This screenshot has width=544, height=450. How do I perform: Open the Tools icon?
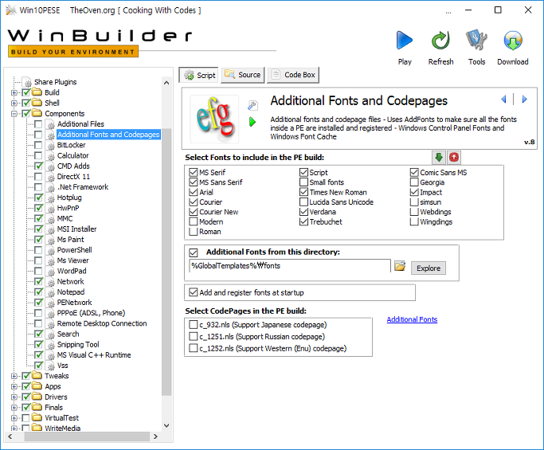point(476,40)
